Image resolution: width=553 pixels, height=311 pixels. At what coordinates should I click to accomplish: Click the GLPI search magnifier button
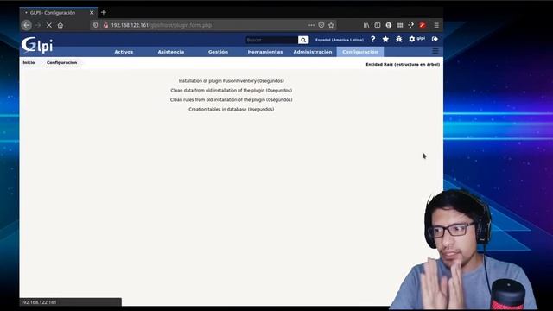click(x=303, y=40)
